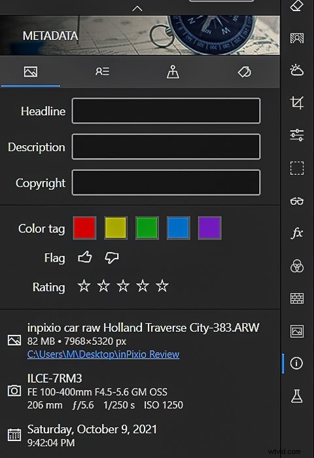Image resolution: width=314 pixels, height=458 pixels.
Task: Click the Saturday, October 9, 2021 date
Action: point(92,429)
